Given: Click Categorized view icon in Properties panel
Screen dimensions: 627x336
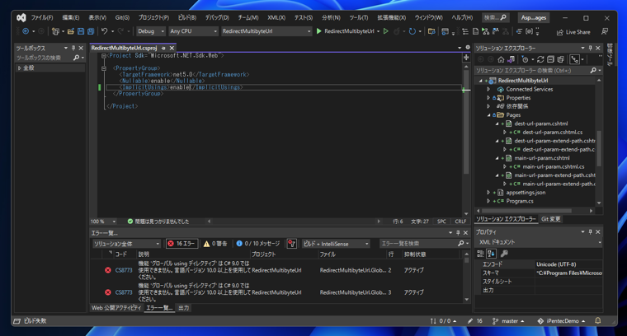Looking at the screenshot, I should [481, 254].
